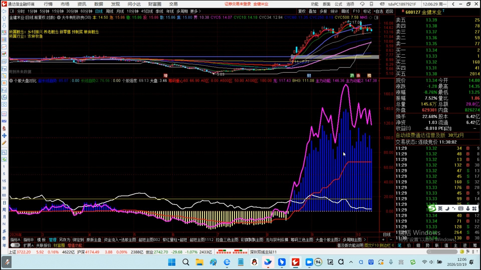Open the mail envelope icon in title bar
Image resolution: width=481 pixels, height=270 pixels.
click(382, 4)
